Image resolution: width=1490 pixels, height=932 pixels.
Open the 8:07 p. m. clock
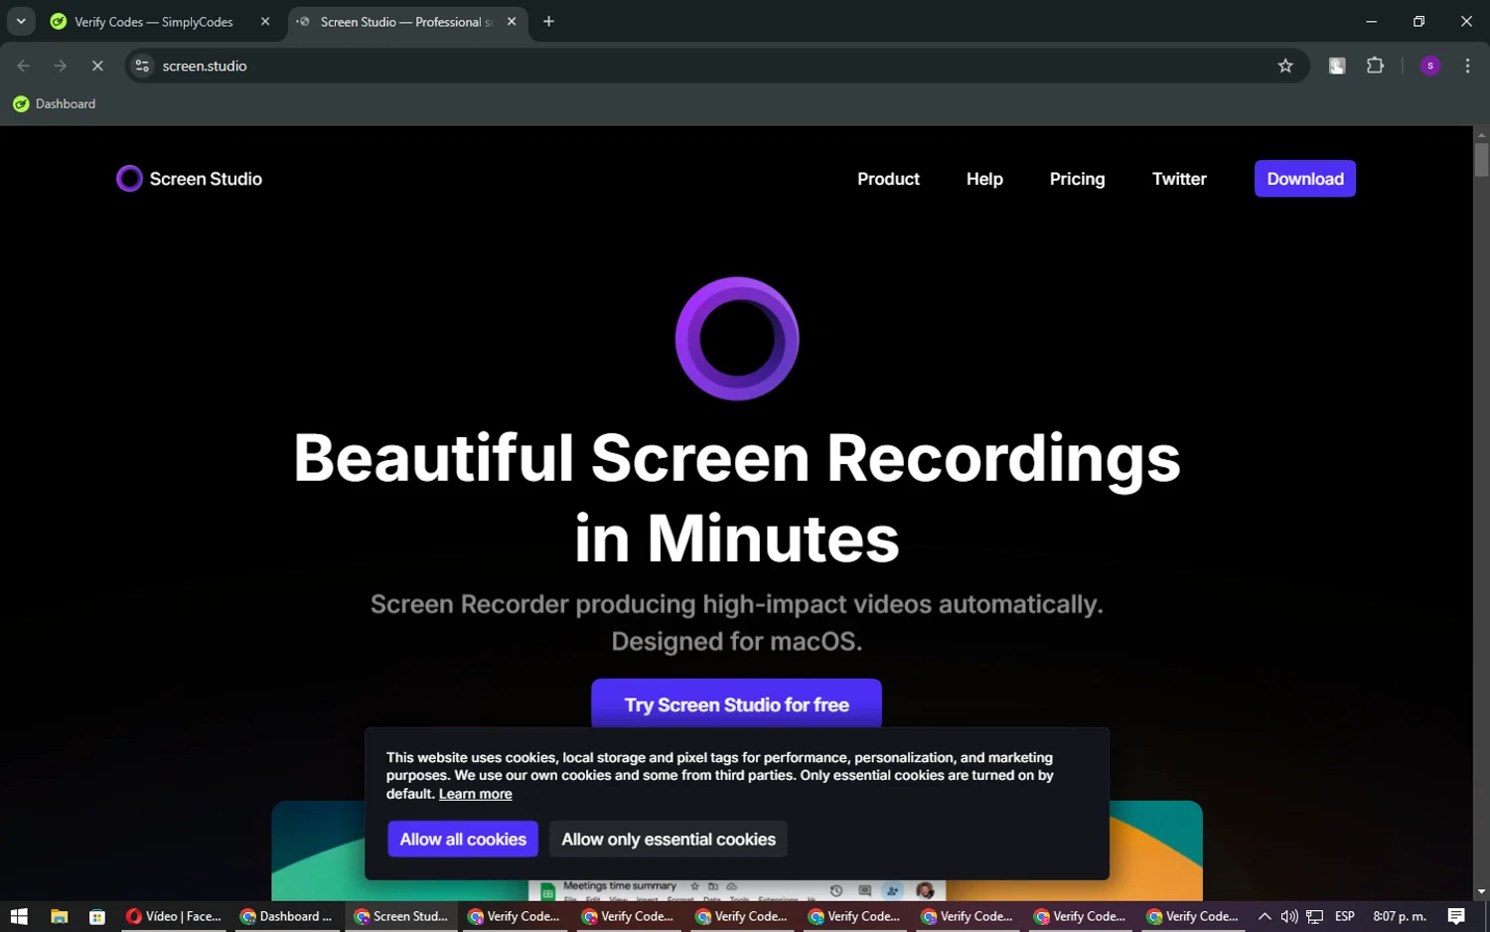1400,916
